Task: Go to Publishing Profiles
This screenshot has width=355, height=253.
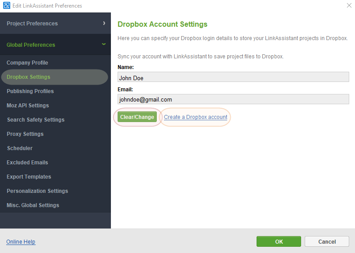Action: click(x=30, y=91)
